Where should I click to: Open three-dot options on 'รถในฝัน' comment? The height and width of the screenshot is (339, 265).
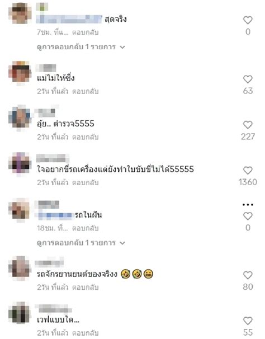click(x=248, y=205)
